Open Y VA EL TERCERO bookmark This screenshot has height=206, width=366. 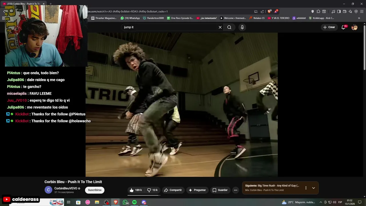tap(279, 18)
